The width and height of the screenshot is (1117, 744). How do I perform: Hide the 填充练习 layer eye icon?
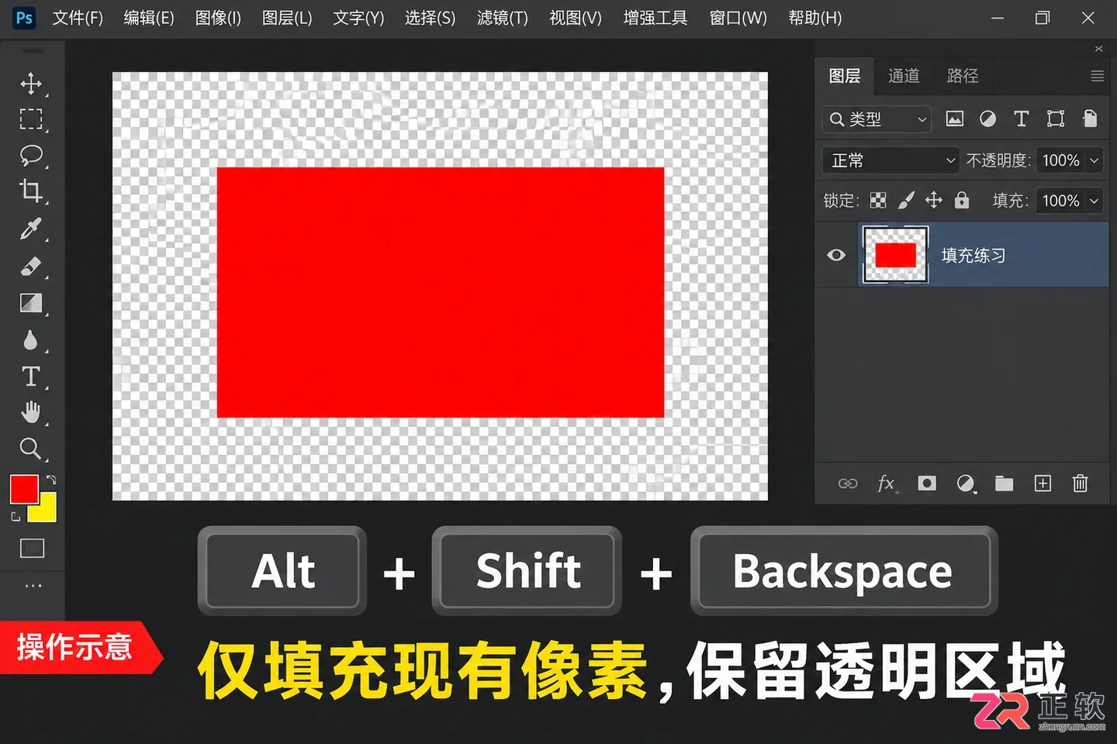click(836, 255)
